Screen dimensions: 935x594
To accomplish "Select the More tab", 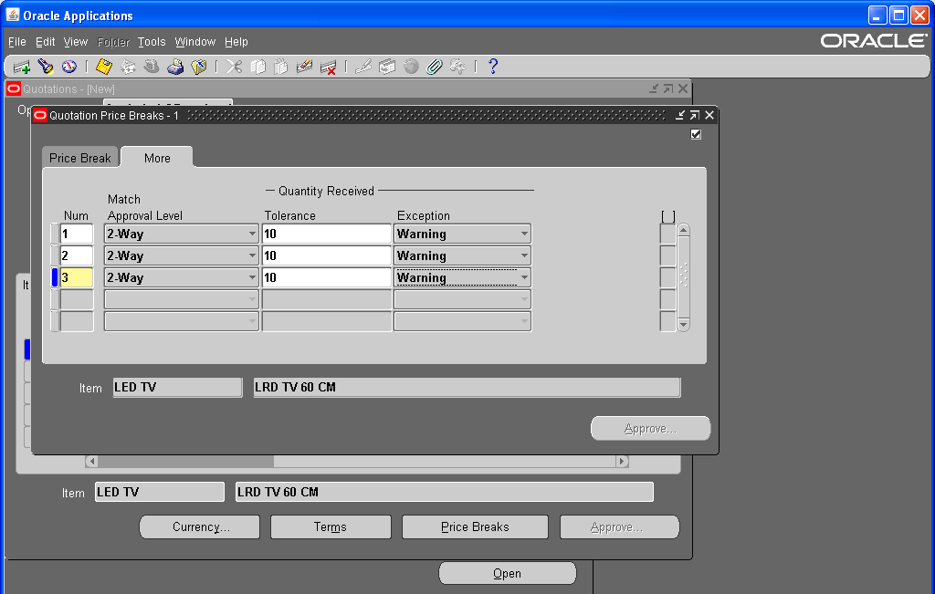I will pos(157,158).
